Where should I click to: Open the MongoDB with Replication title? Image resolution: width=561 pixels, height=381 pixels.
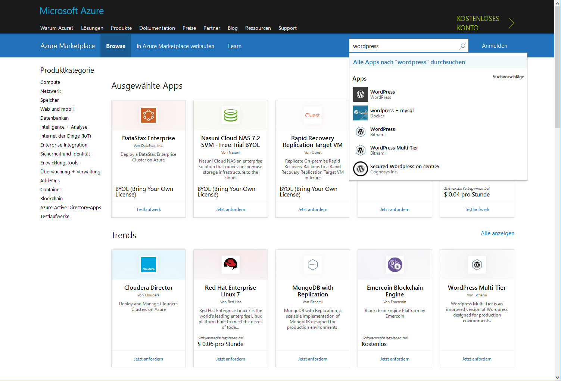(x=313, y=291)
